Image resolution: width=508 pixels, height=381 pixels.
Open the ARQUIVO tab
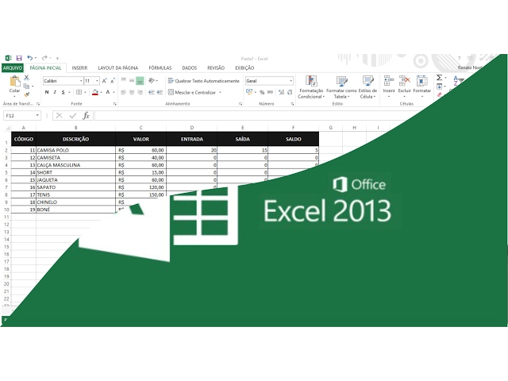(13, 68)
